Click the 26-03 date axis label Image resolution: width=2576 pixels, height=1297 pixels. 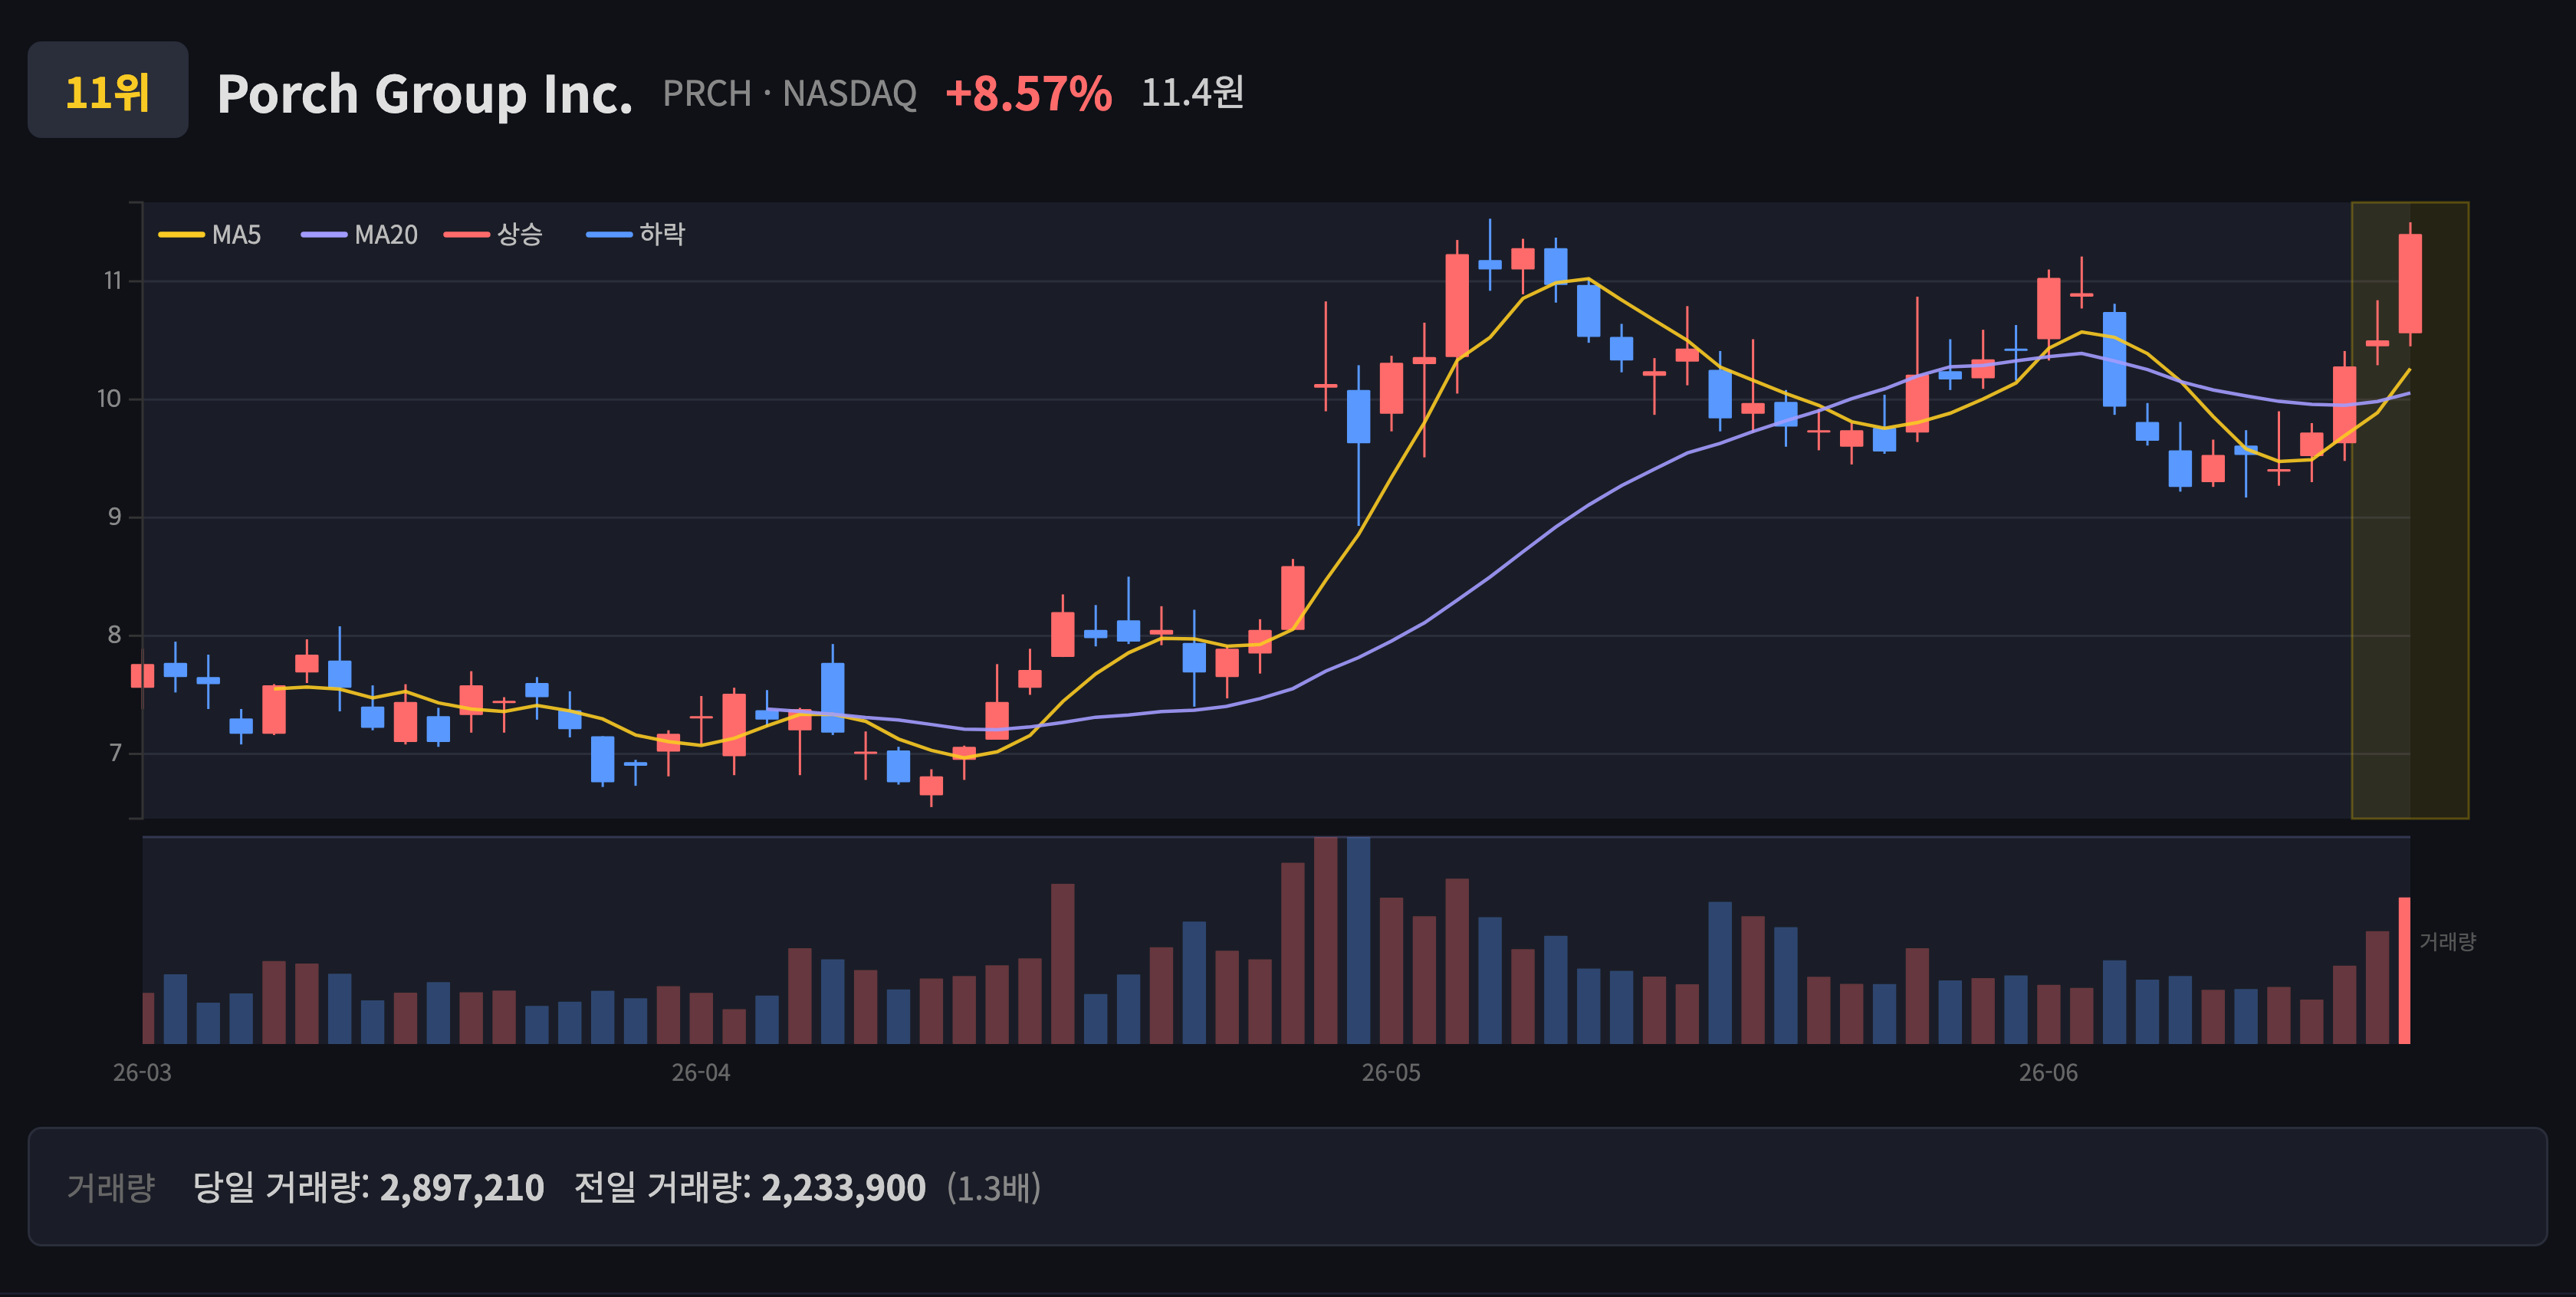142,1072
